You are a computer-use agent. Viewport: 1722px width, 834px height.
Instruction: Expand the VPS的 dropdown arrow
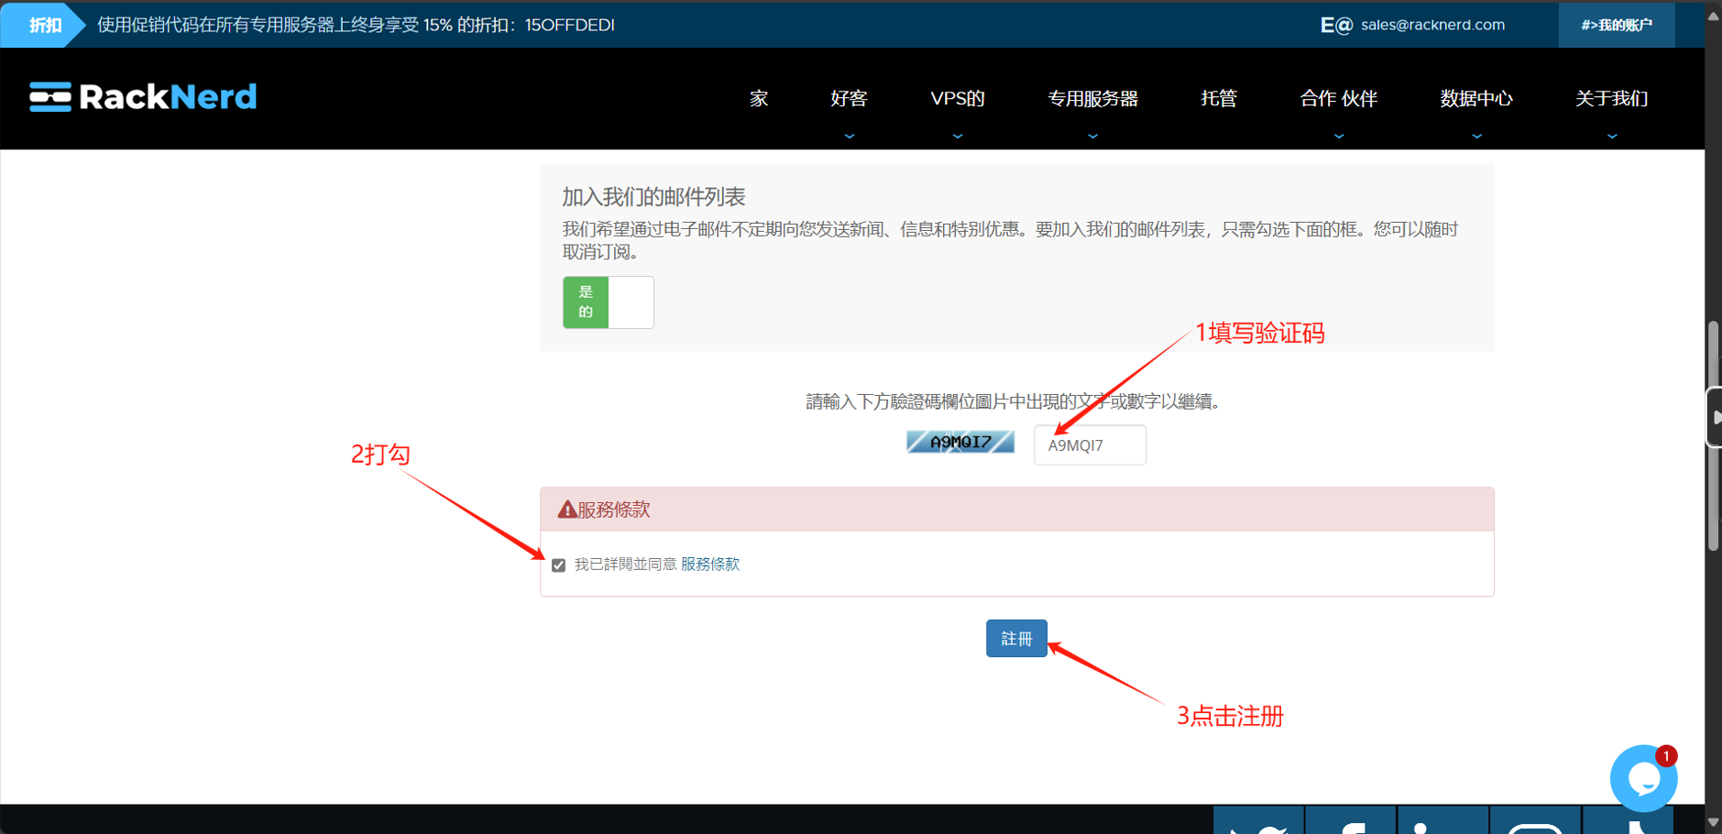958,137
